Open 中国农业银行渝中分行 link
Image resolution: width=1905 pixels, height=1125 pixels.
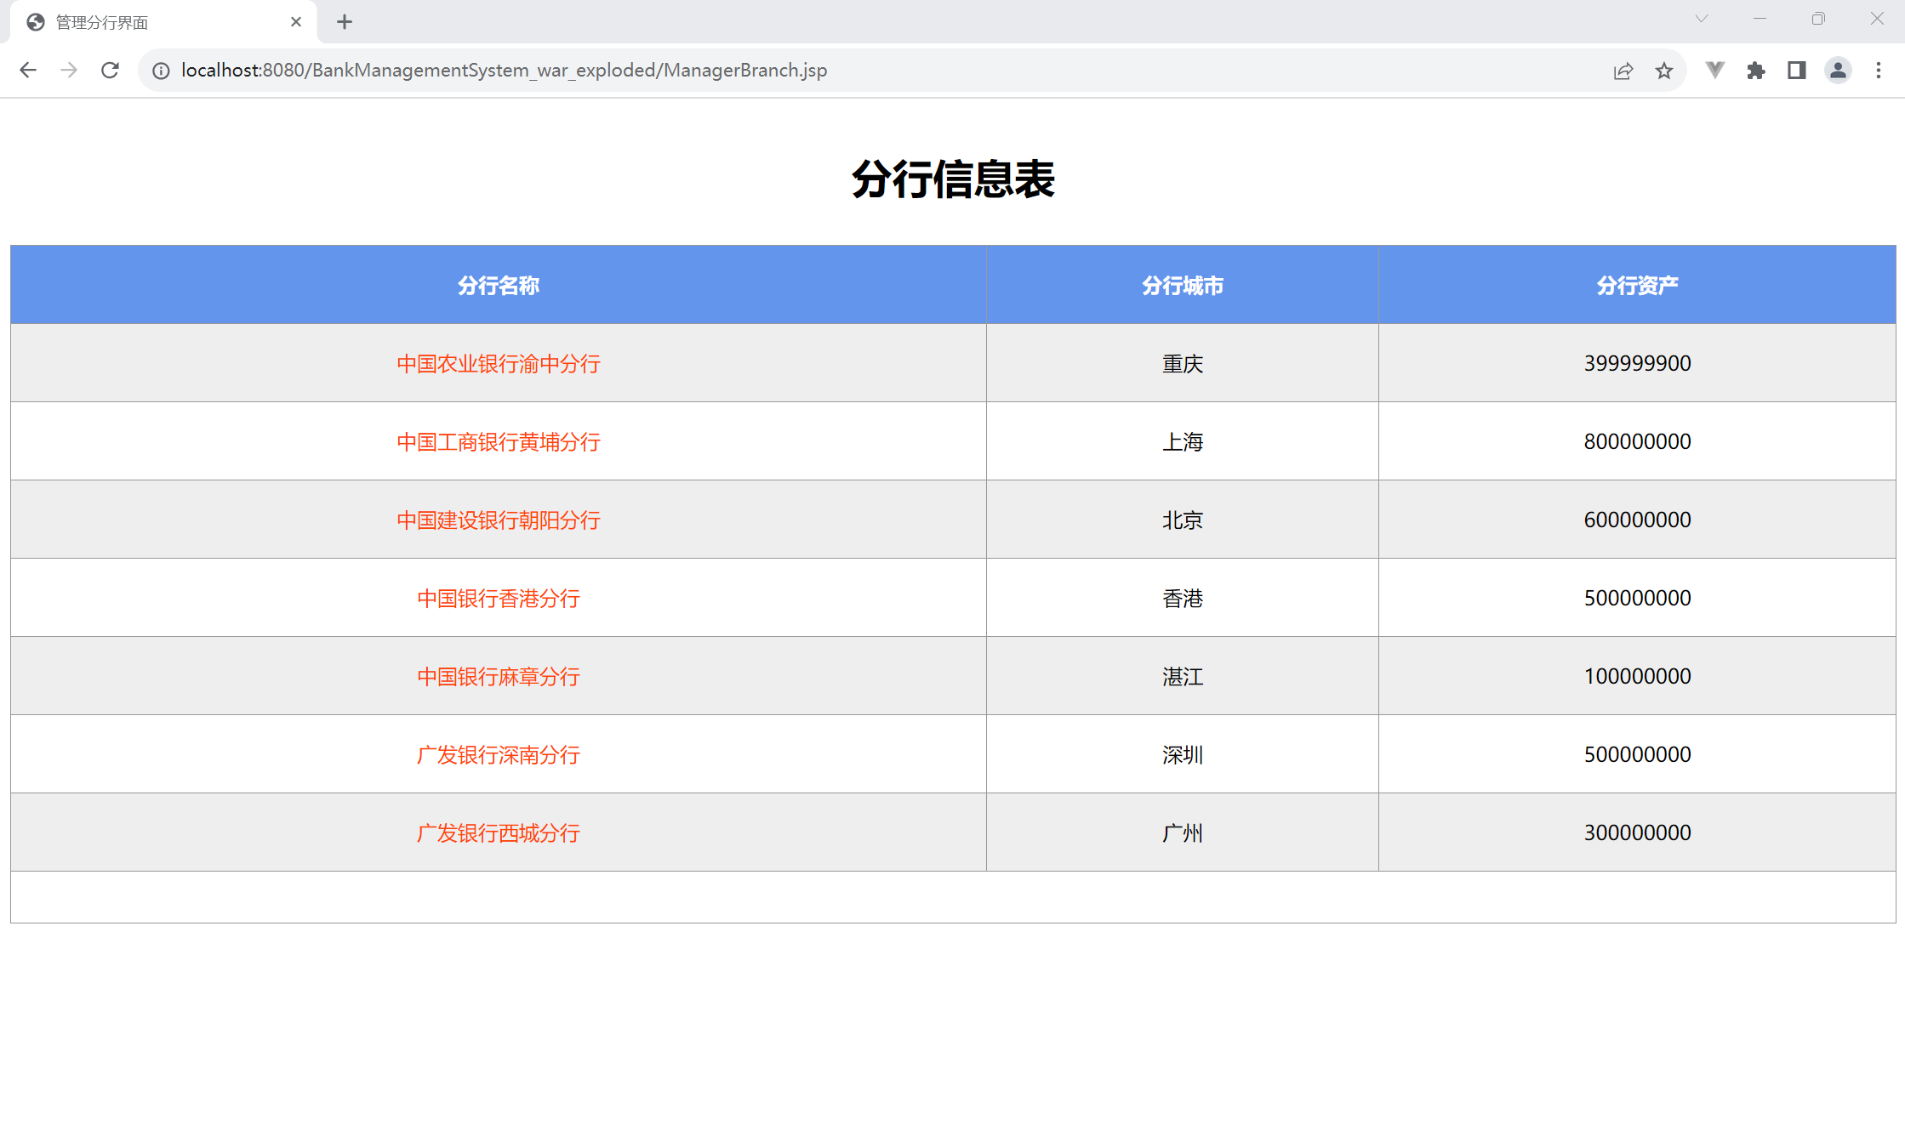pyautogui.click(x=499, y=364)
